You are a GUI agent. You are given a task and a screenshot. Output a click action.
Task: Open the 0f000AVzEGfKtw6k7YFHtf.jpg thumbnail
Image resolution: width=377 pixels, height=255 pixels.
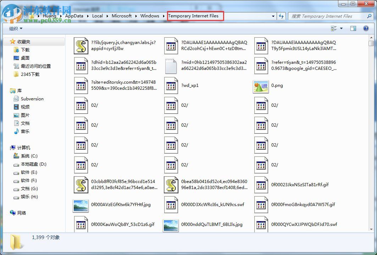point(81,204)
